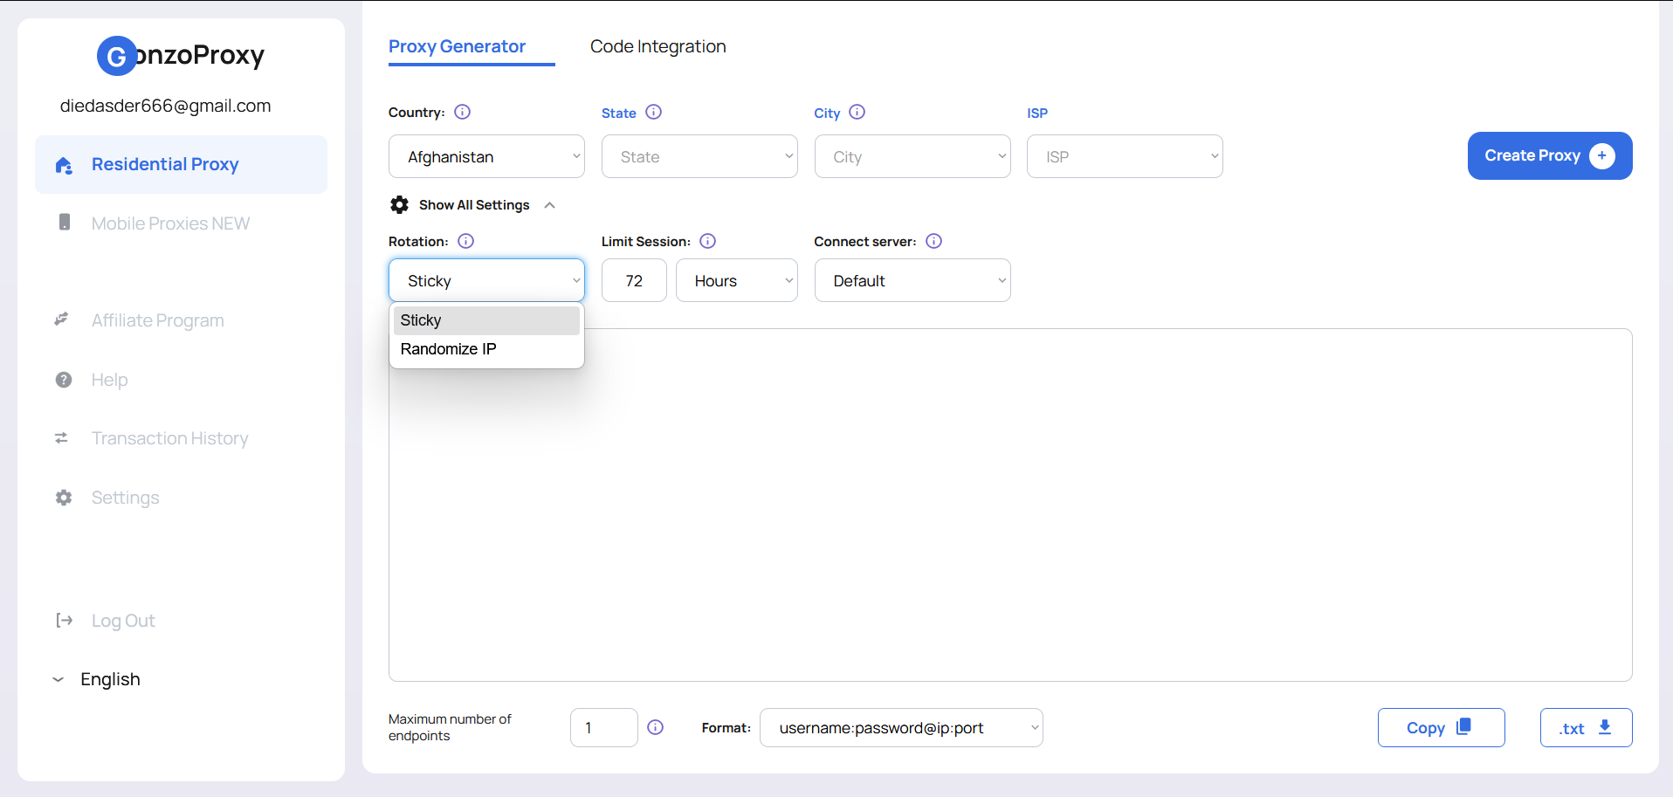The height and width of the screenshot is (797, 1673).
Task: Open the Country dropdown showing Afghanistan
Action: pos(486,157)
